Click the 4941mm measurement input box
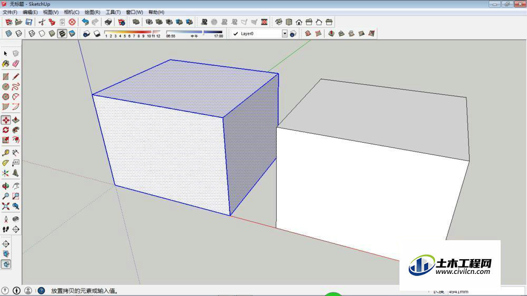The image size is (527, 296). 486,292
